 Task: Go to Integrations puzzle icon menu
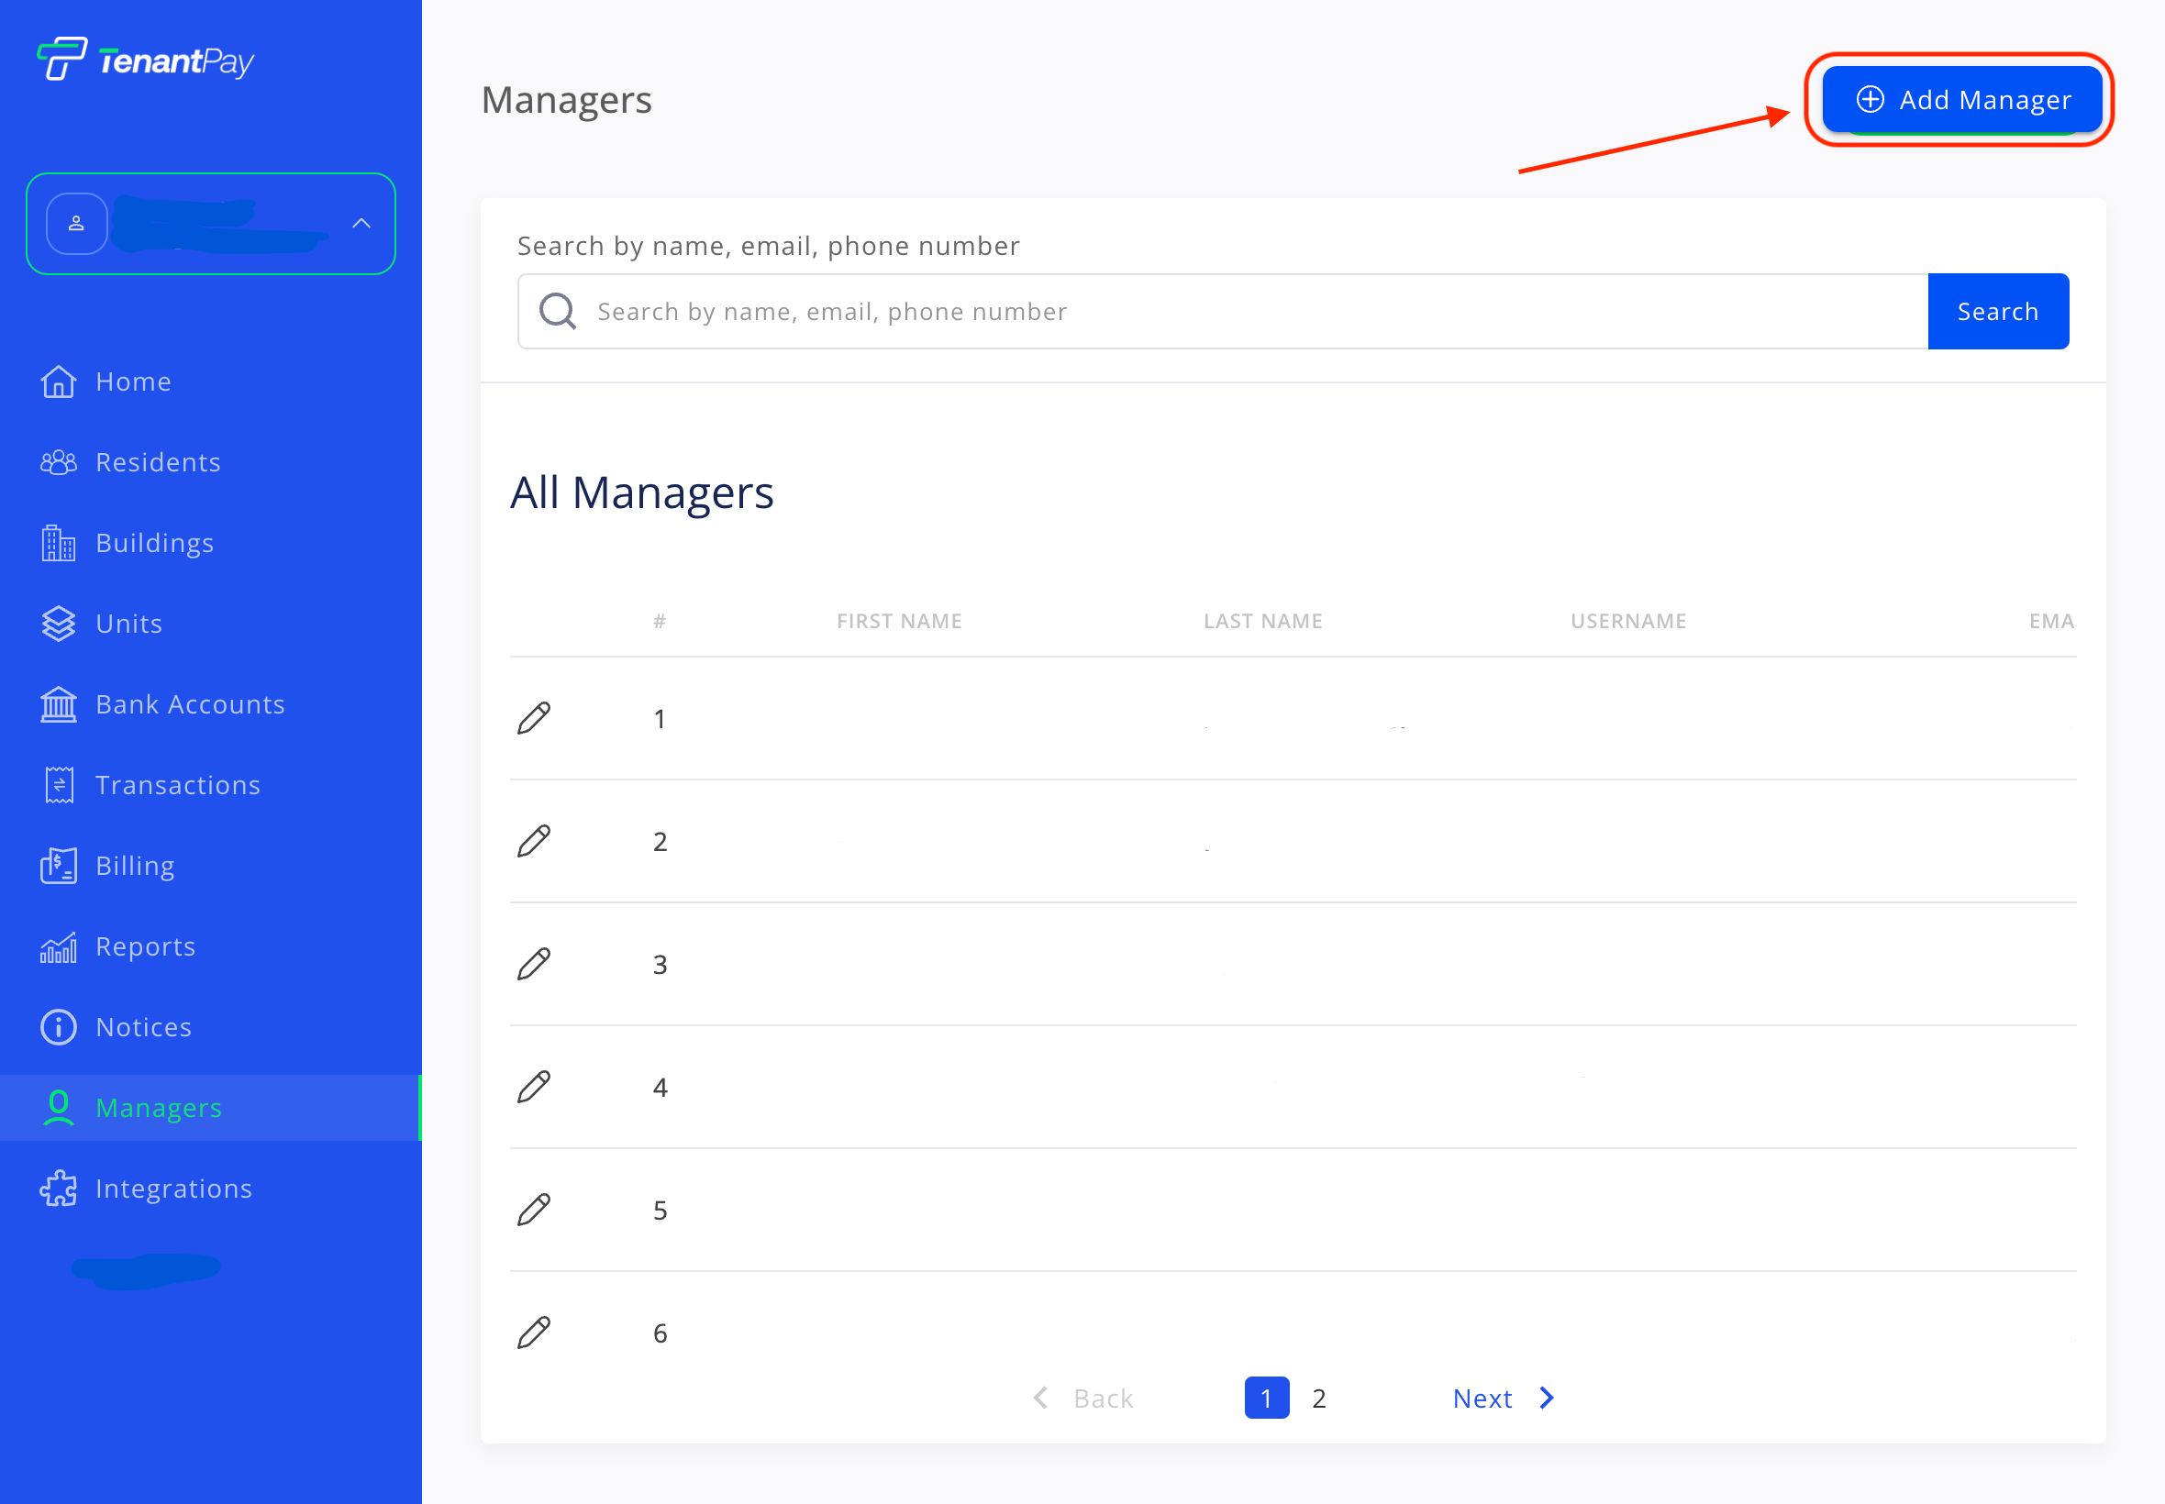pyautogui.click(x=59, y=1189)
